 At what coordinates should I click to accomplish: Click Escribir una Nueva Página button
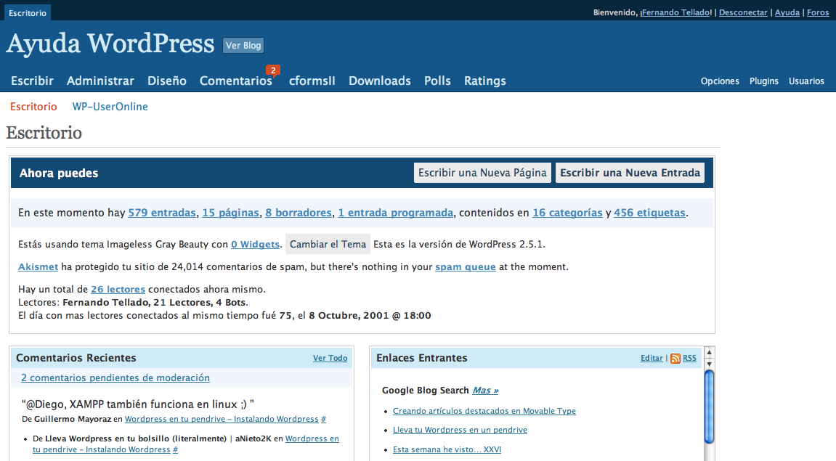point(482,173)
